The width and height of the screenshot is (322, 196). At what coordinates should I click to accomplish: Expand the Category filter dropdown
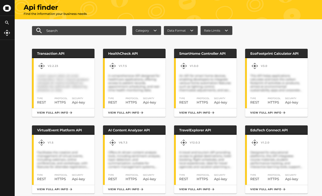click(146, 31)
